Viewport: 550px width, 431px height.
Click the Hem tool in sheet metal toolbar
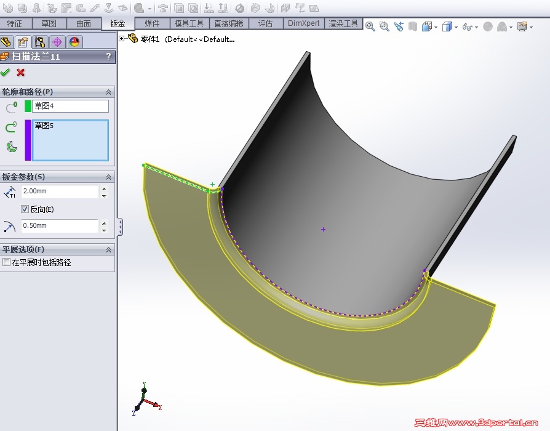point(81,8)
